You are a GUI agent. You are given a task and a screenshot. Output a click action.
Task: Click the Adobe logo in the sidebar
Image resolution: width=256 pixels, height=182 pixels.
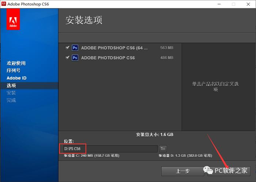click(x=13, y=20)
